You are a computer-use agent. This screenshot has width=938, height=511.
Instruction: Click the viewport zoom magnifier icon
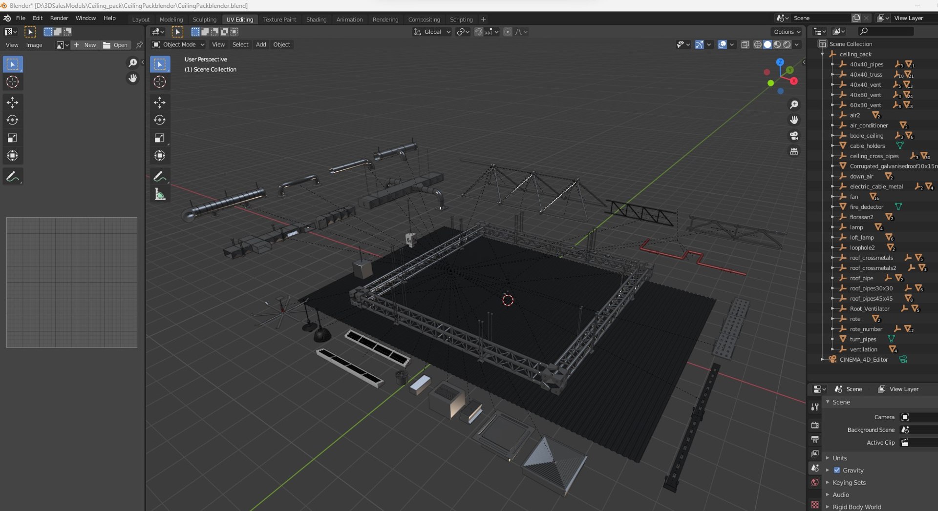[x=794, y=105]
